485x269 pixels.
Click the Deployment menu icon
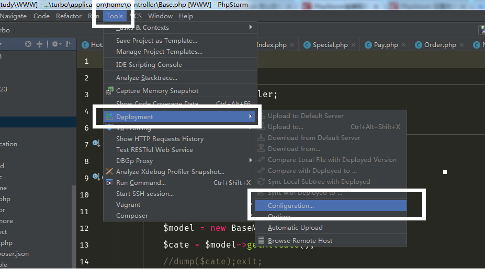[109, 116]
